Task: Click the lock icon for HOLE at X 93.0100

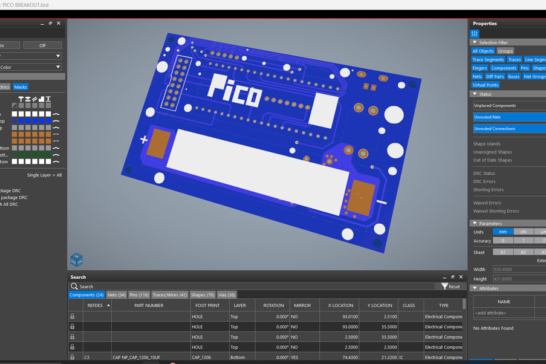Action: 72,316
